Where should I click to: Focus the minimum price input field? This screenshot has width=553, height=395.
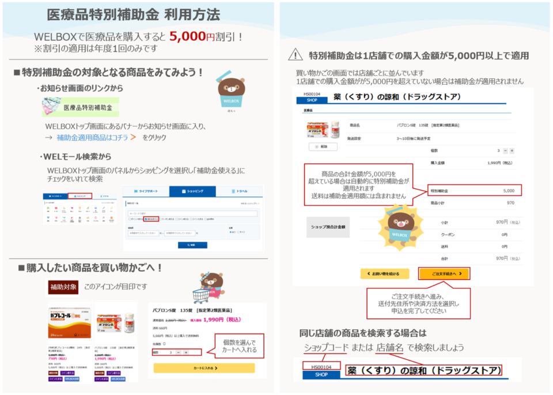pos(143,233)
